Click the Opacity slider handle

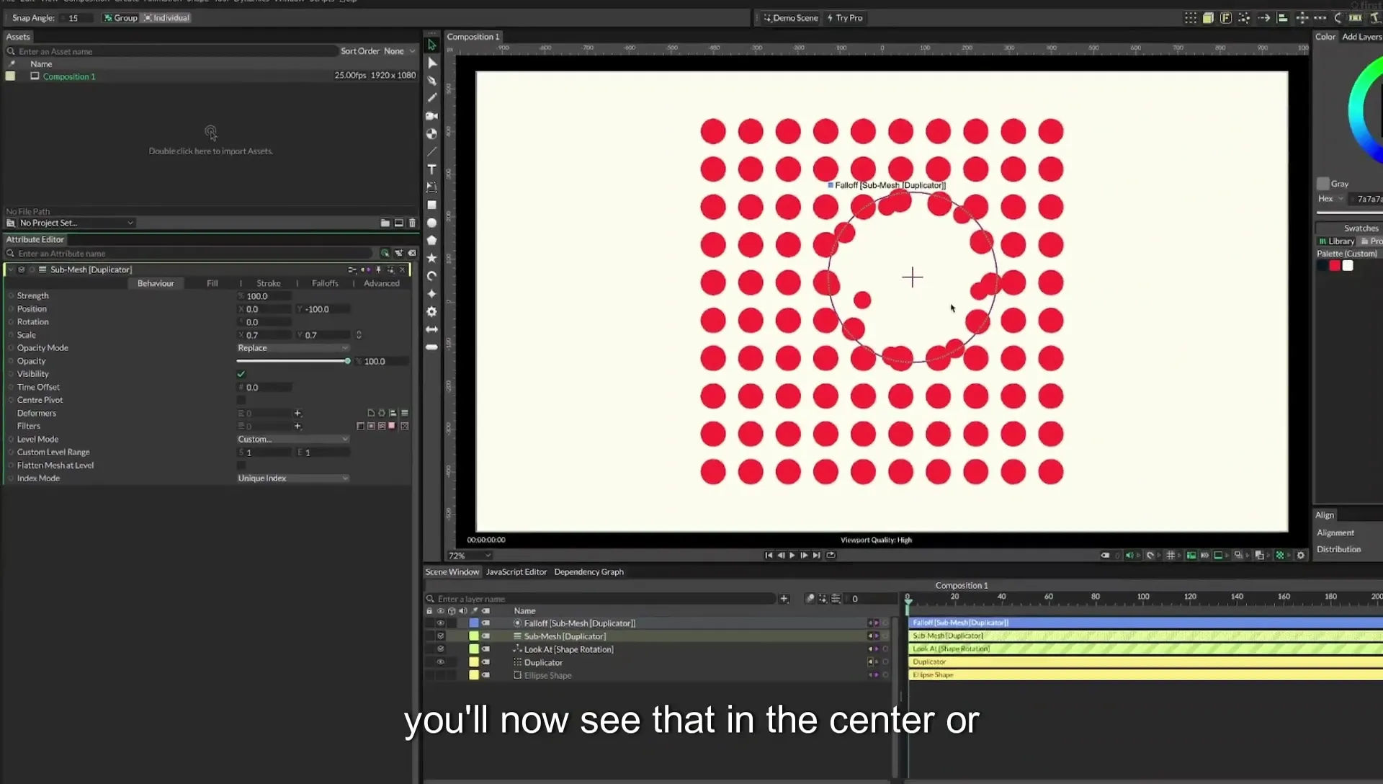point(347,361)
